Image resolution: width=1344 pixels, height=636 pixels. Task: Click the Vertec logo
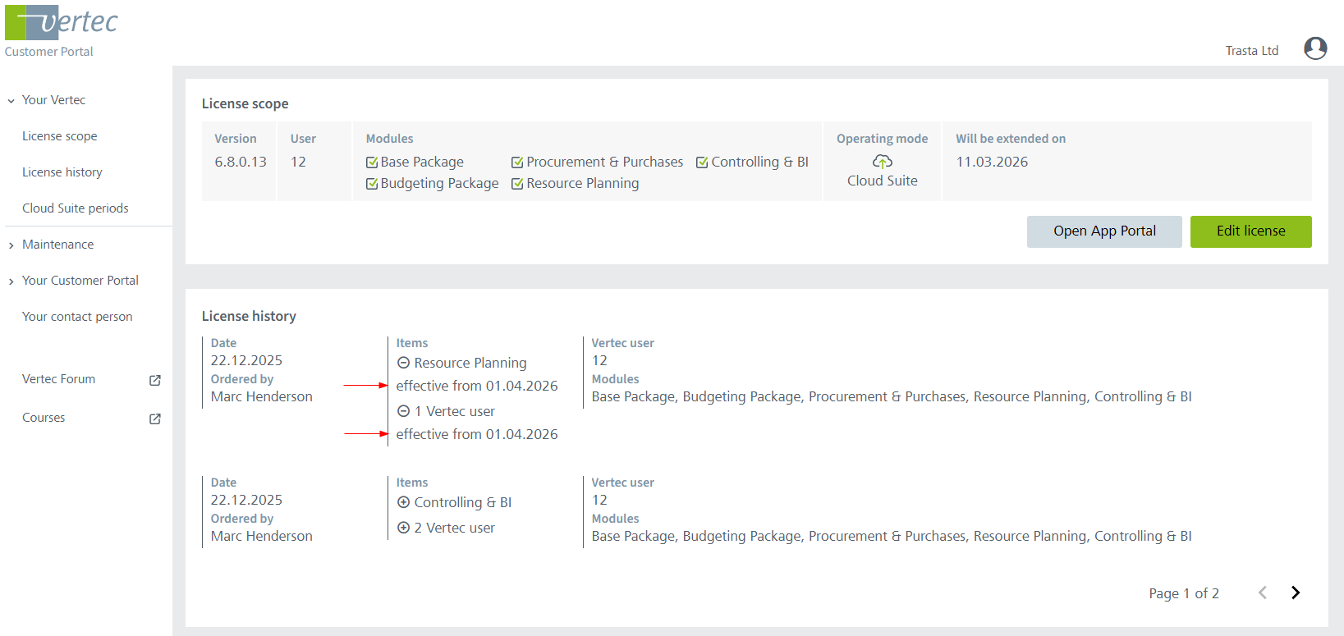(x=62, y=23)
